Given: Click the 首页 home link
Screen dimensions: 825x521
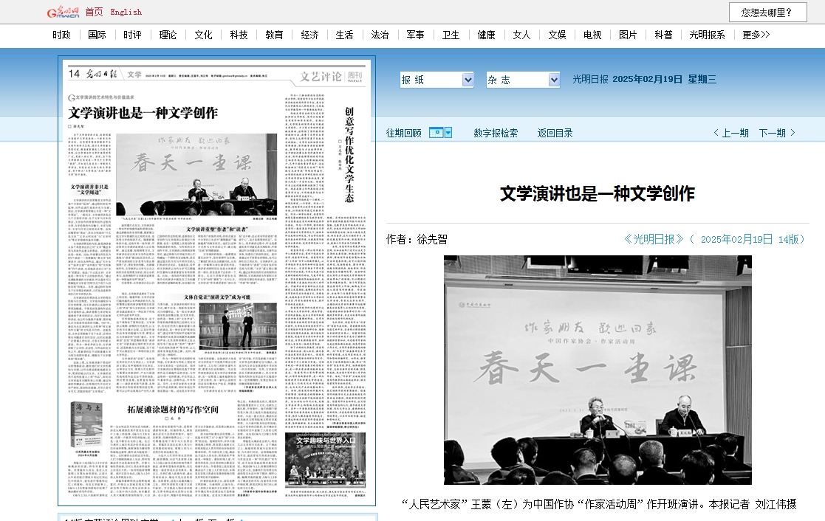Looking at the screenshot, I should pos(94,12).
